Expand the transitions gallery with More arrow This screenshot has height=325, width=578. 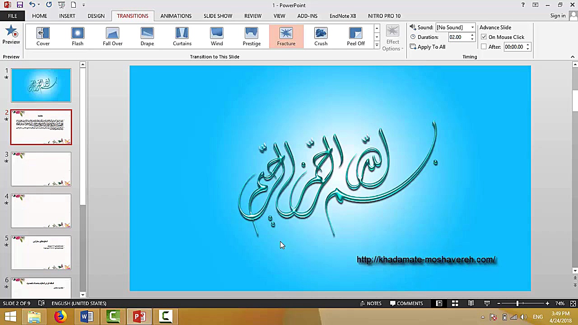(x=377, y=45)
